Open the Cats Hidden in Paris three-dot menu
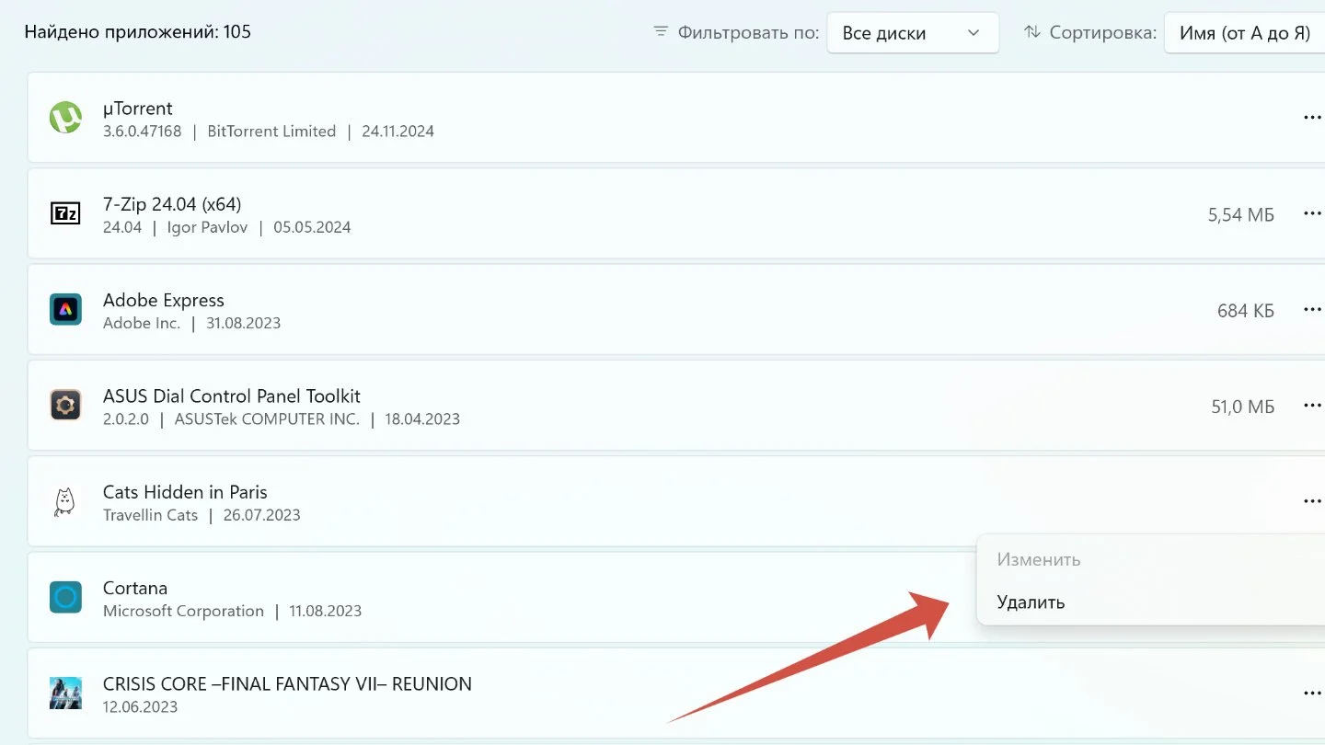The image size is (1325, 745). click(1312, 501)
